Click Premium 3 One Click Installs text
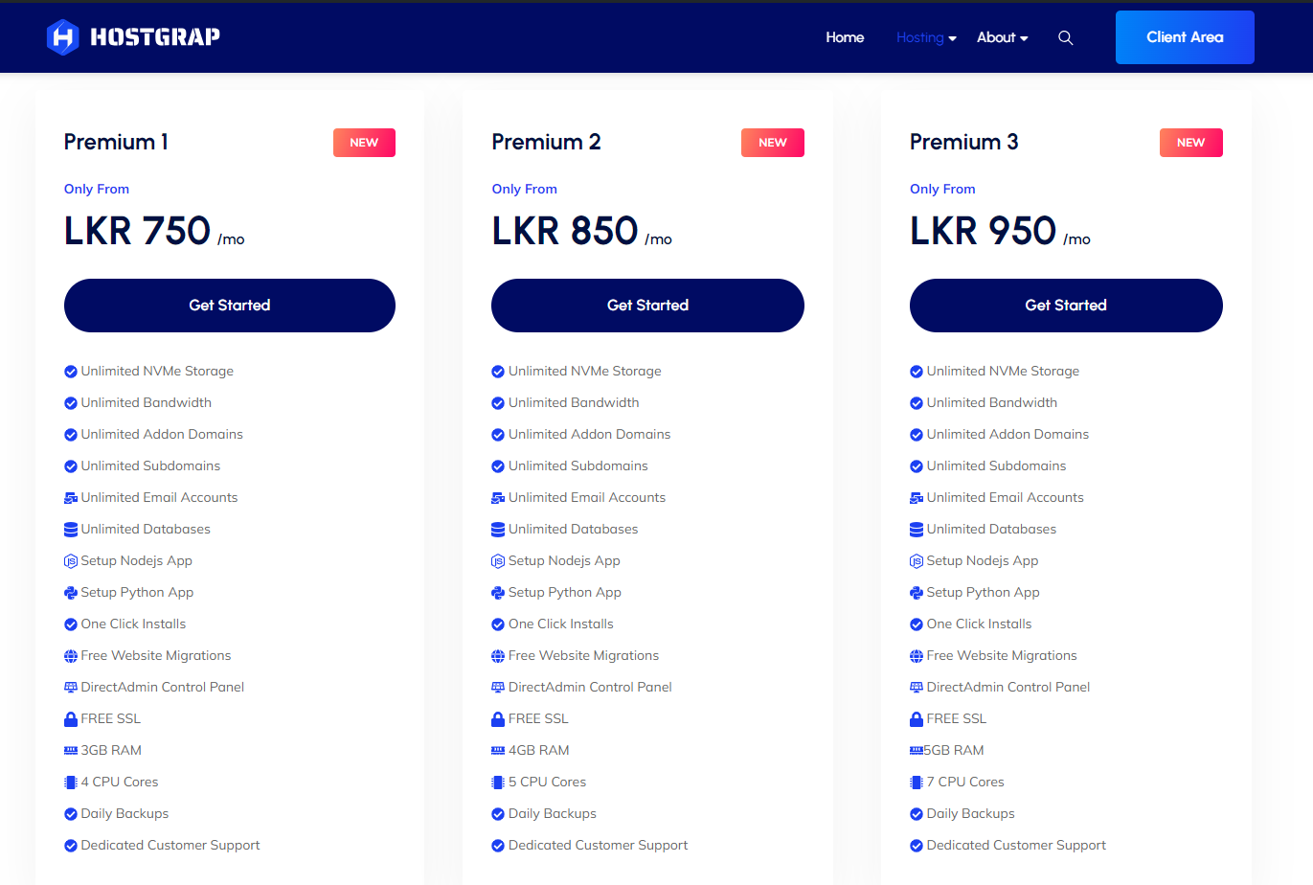The width and height of the screenshot is (1313, 885). [x=980, y=624]
